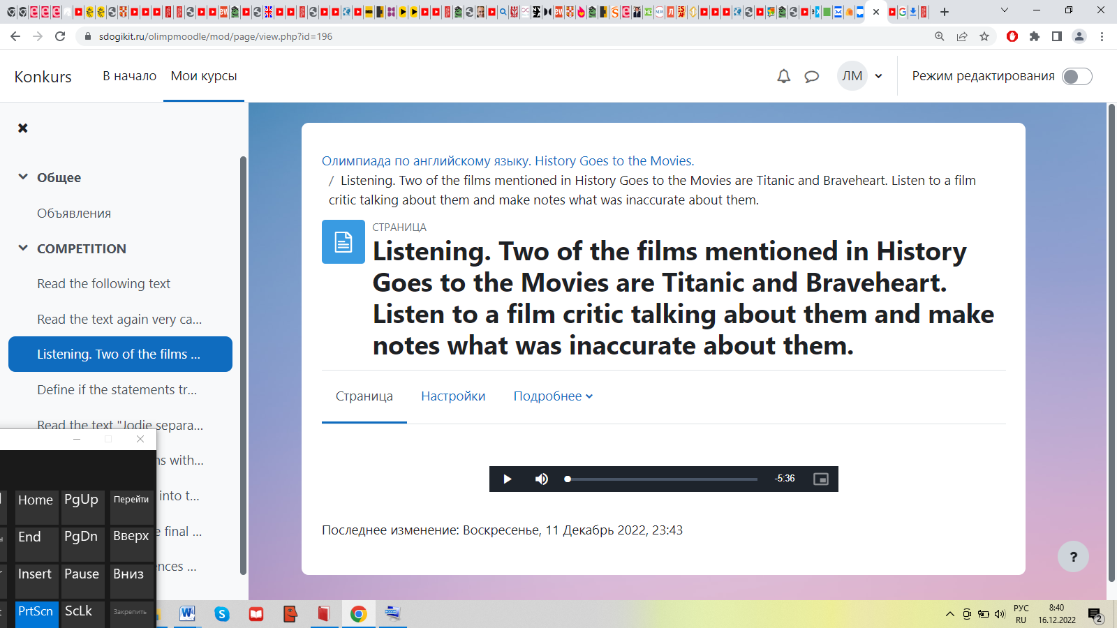Bookmark this page with the star icon
The image size is (1117, 628).
coord(984,36)
